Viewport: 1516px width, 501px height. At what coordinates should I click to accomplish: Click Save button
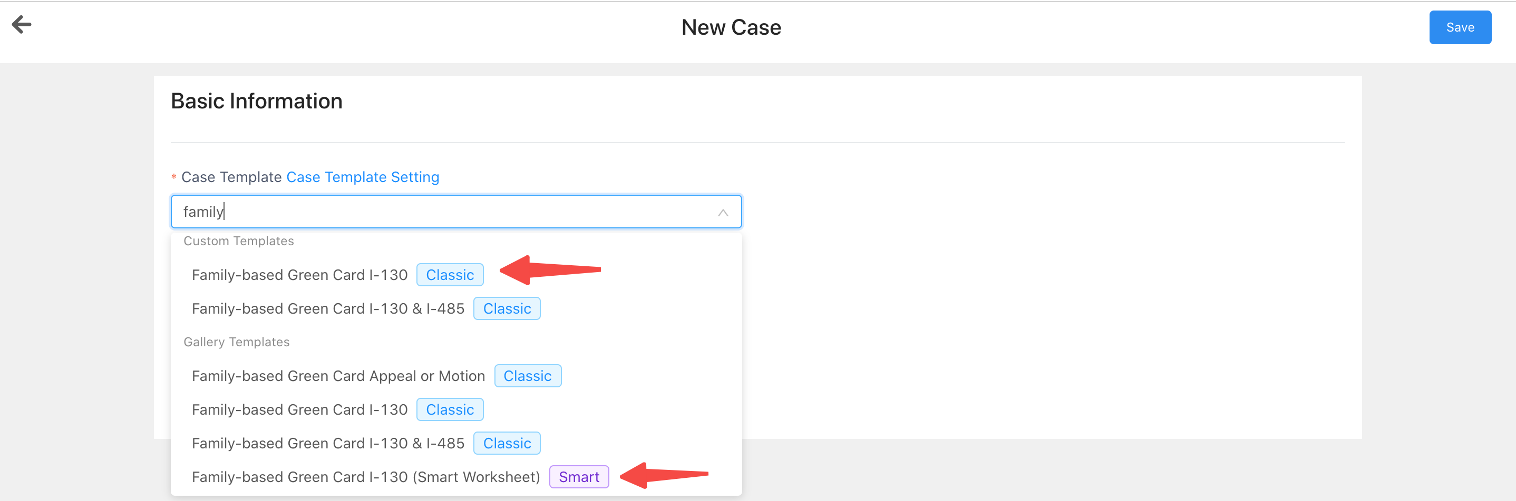coord(1460,27)
